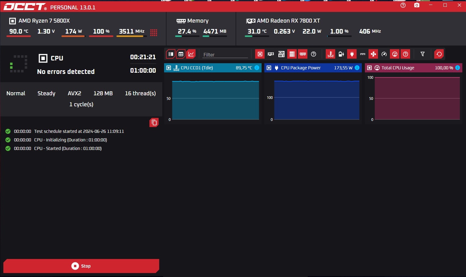The width and height of the screenshot is (466, 277).
Task: Select the AMD Radeon RX 7800 XT header
Action: pos(283,21)
